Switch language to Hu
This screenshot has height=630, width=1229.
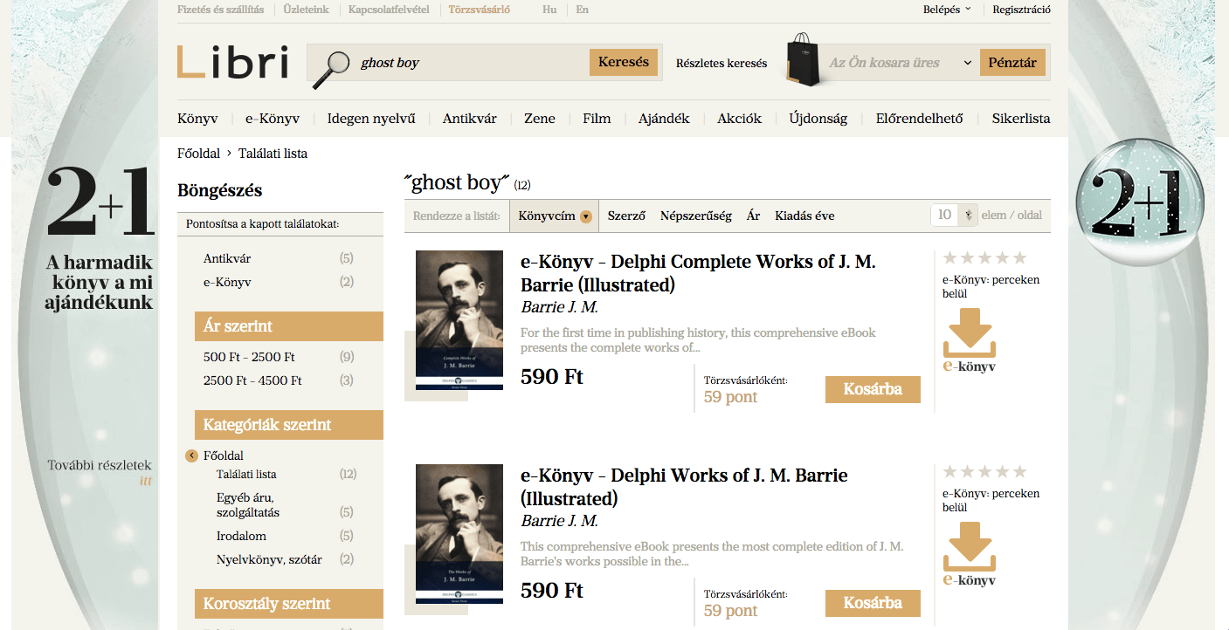549,10
